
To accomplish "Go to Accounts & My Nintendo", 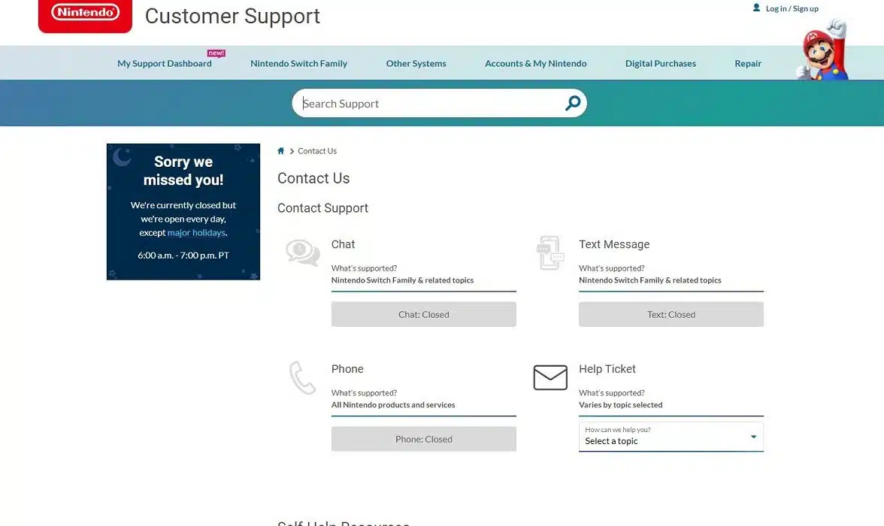I will 535,64.
